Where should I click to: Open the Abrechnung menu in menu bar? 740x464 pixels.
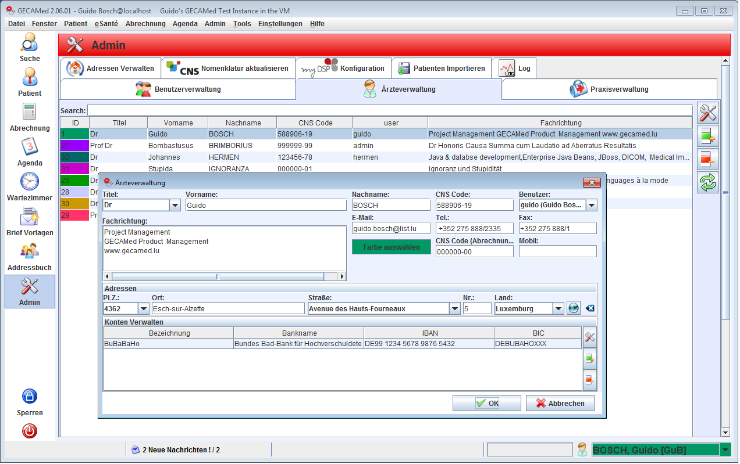[x=145, y=24]
